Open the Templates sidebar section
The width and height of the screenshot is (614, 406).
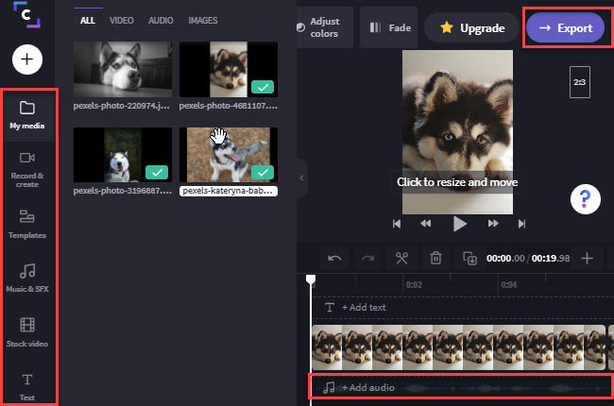(27, 223)
